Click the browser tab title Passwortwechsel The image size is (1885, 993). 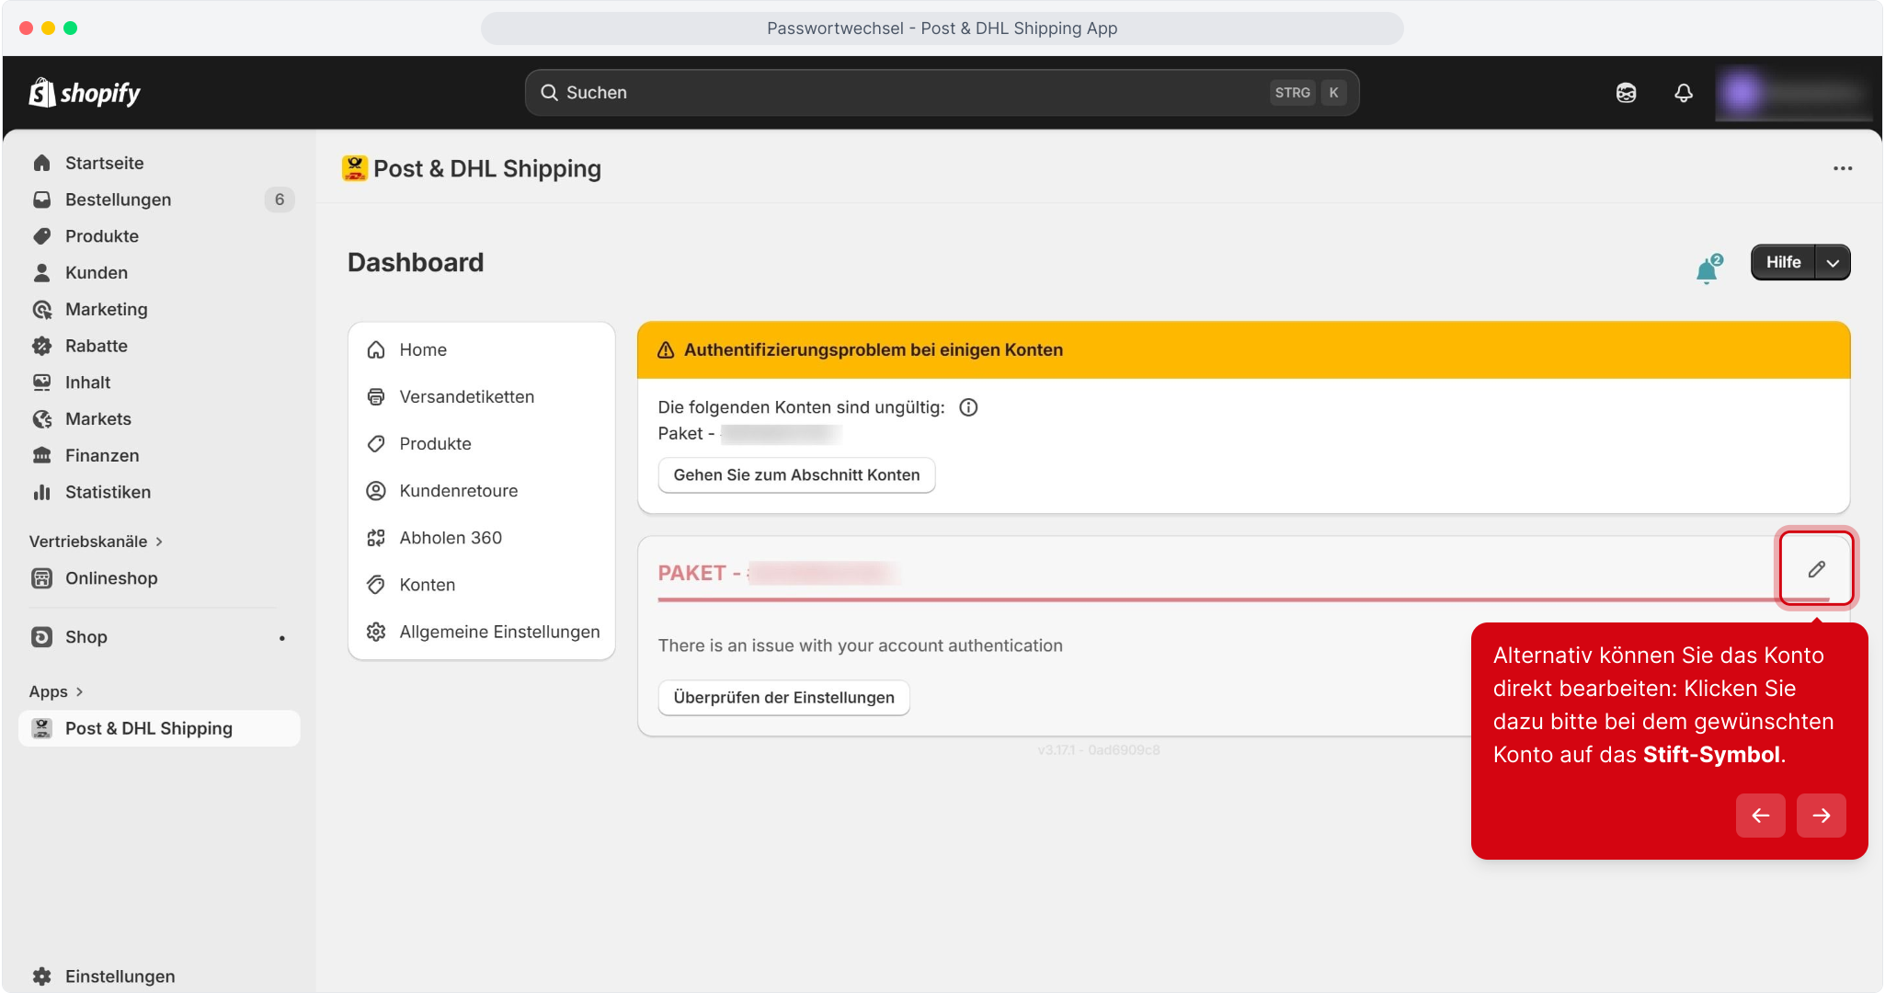942,29
